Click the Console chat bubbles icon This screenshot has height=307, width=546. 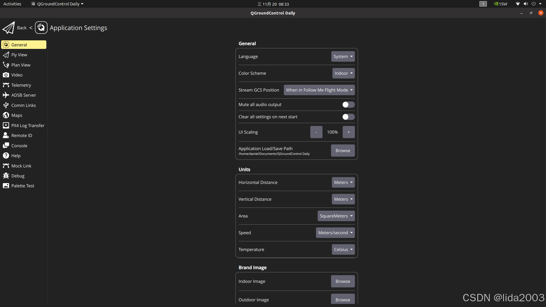[6, 146]
